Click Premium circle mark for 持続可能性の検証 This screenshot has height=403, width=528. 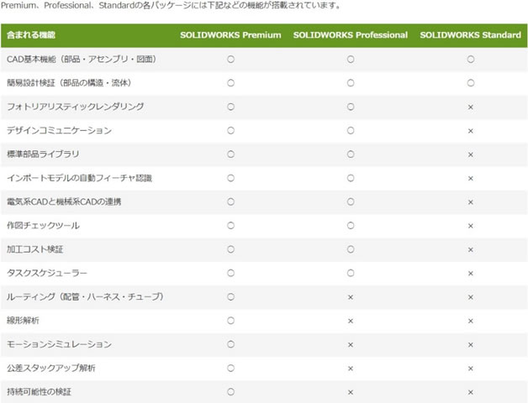[230, 391]
